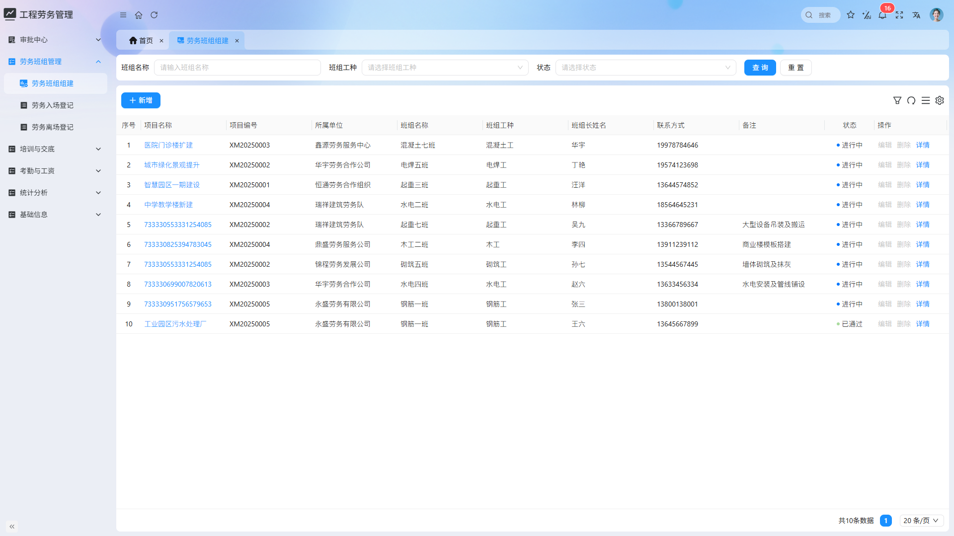This screenshot has width=954, height=536.
Task: Open the language translation icon
Action: pyautogui.click(x=916, y=15)
